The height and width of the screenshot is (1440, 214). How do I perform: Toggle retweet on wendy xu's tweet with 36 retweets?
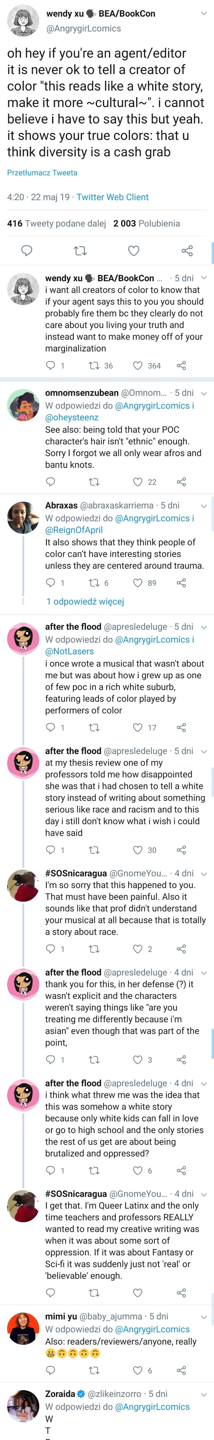pos(94,366)
